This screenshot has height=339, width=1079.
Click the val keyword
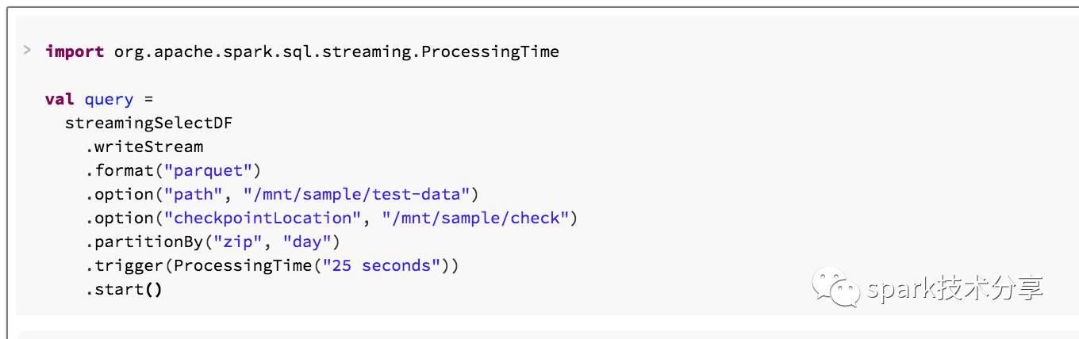(x=60, y=99)
